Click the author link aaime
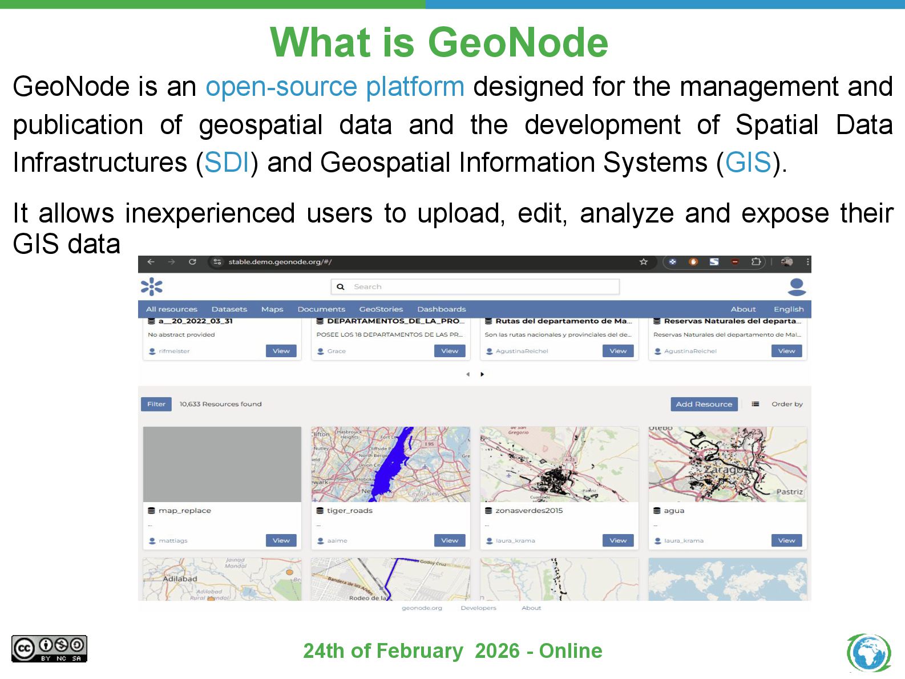The image size is (905, 679). tap(337, 541)
